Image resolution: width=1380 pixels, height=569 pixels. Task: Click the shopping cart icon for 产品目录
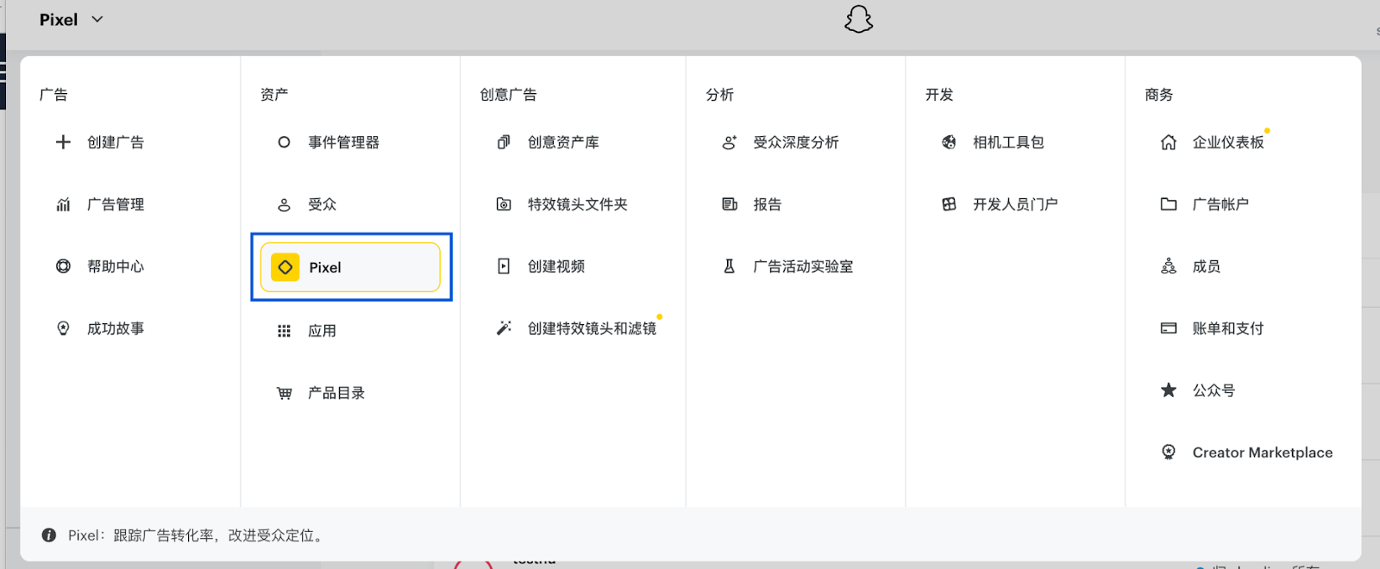[x=284, y=393]
